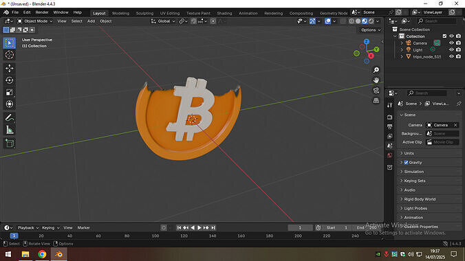Click the timeline Playback menu
465x261 pixels.
click(28, 228)
